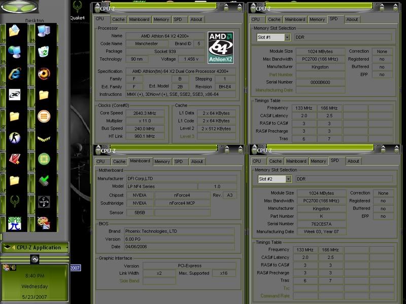Open the green circular grid icon

[44, 159]
